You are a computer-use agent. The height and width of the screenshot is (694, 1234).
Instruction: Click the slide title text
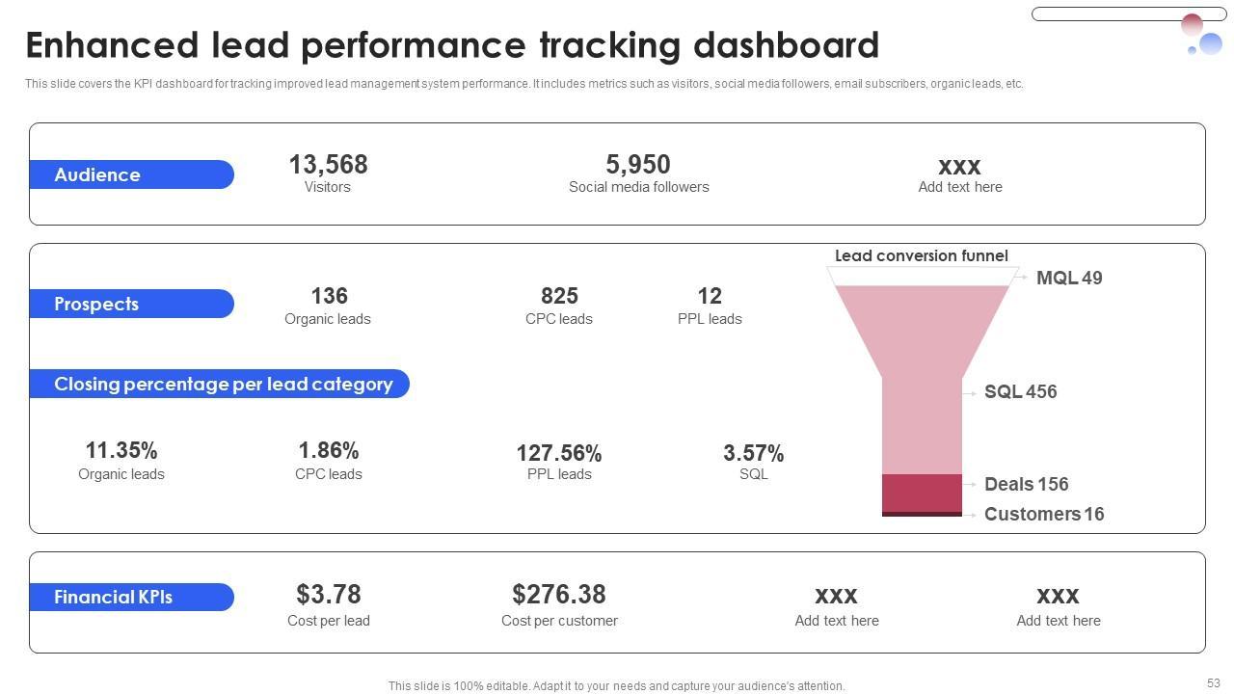[452, 45]
